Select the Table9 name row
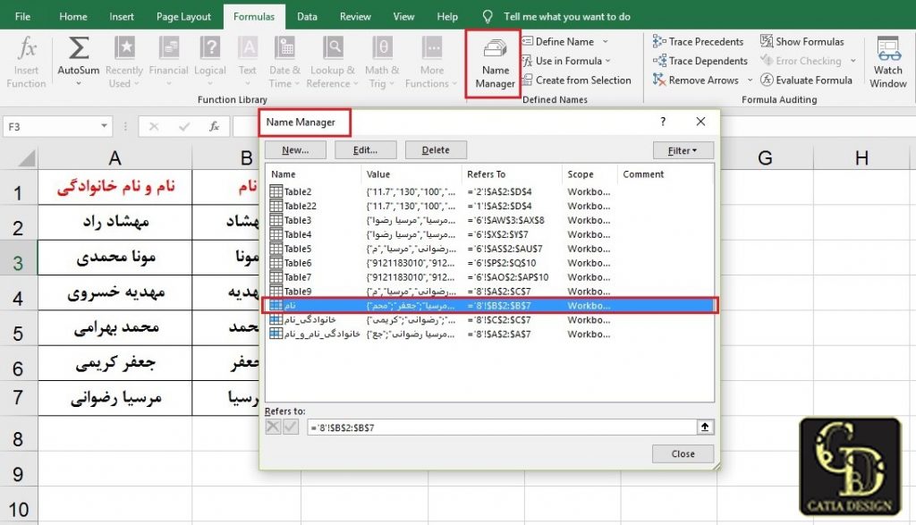The image size is (916, 525). point(489,291)
